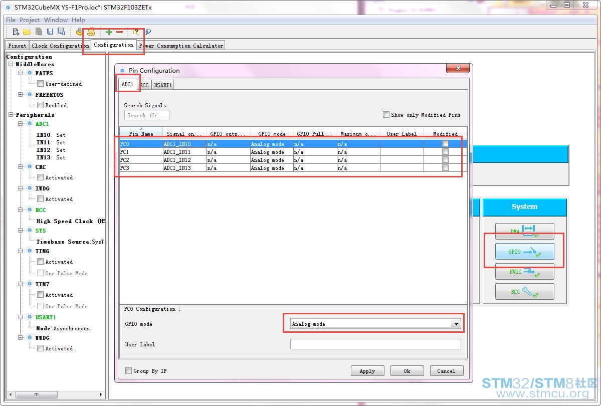The width and height of the screenshot is (601, 406).
Task: Check Show only Modified Pins
Action: click(386, 115)
